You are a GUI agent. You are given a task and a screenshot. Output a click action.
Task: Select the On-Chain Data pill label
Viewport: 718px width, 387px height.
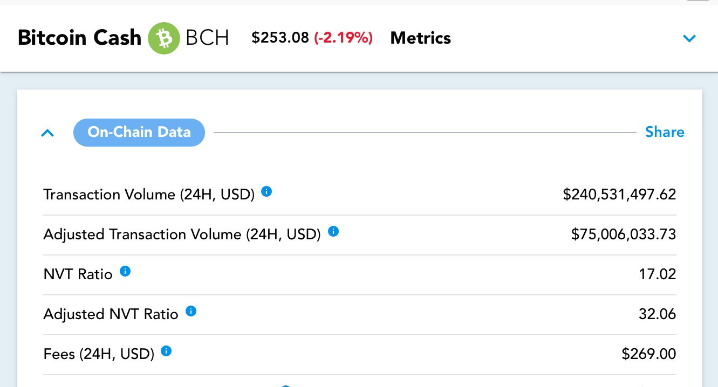[139, 133]
